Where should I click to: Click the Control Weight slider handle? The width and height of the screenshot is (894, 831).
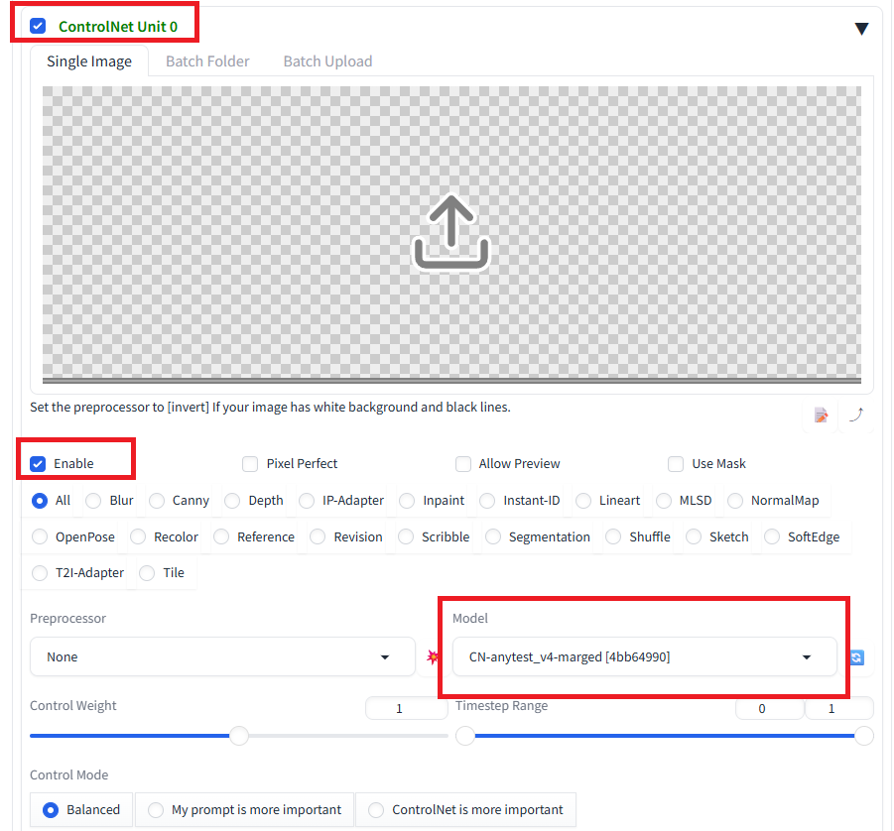coord(239,736)
